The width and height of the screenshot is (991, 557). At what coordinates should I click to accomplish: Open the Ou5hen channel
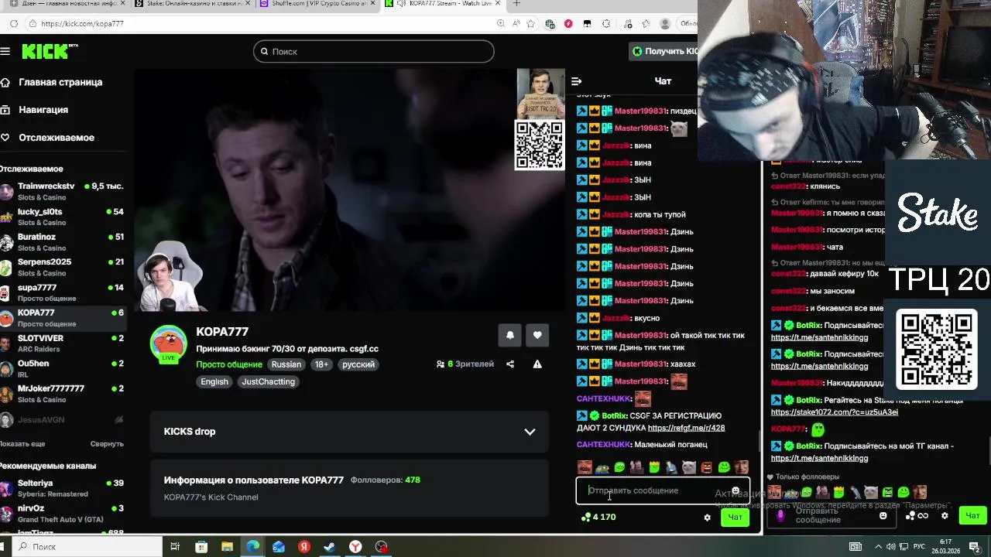(x=62, y=368)
